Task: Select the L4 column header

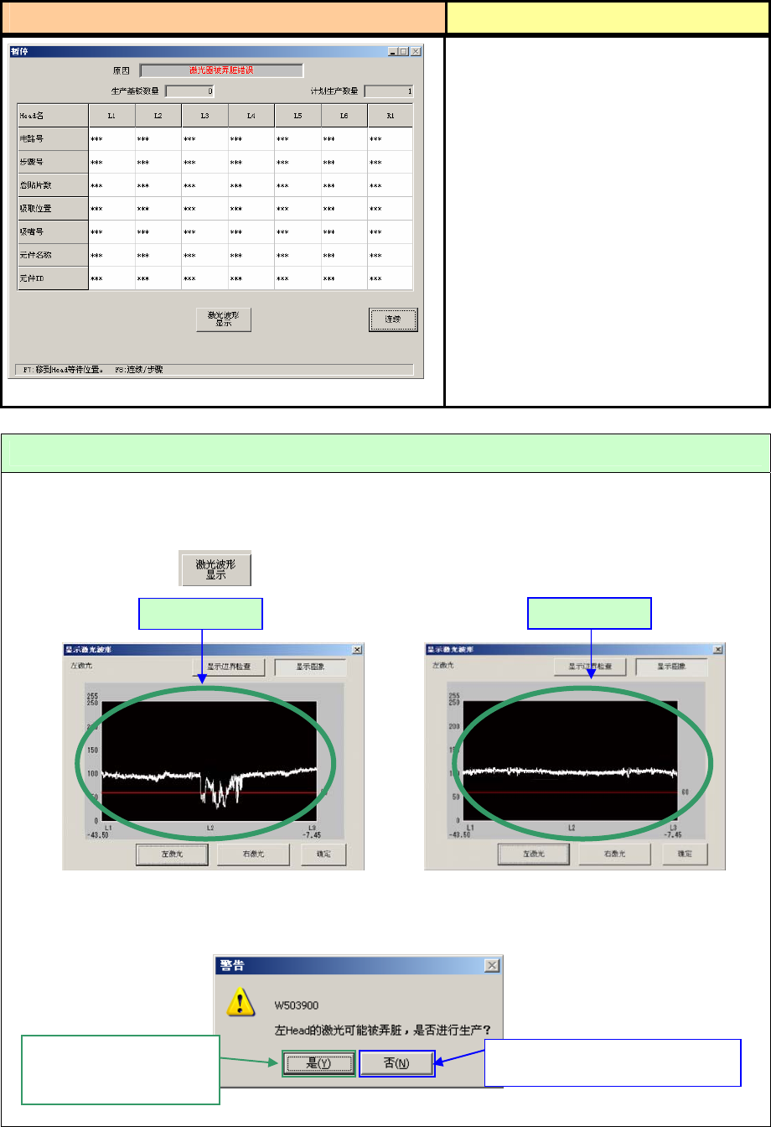Action: click(x=251, y=115)
